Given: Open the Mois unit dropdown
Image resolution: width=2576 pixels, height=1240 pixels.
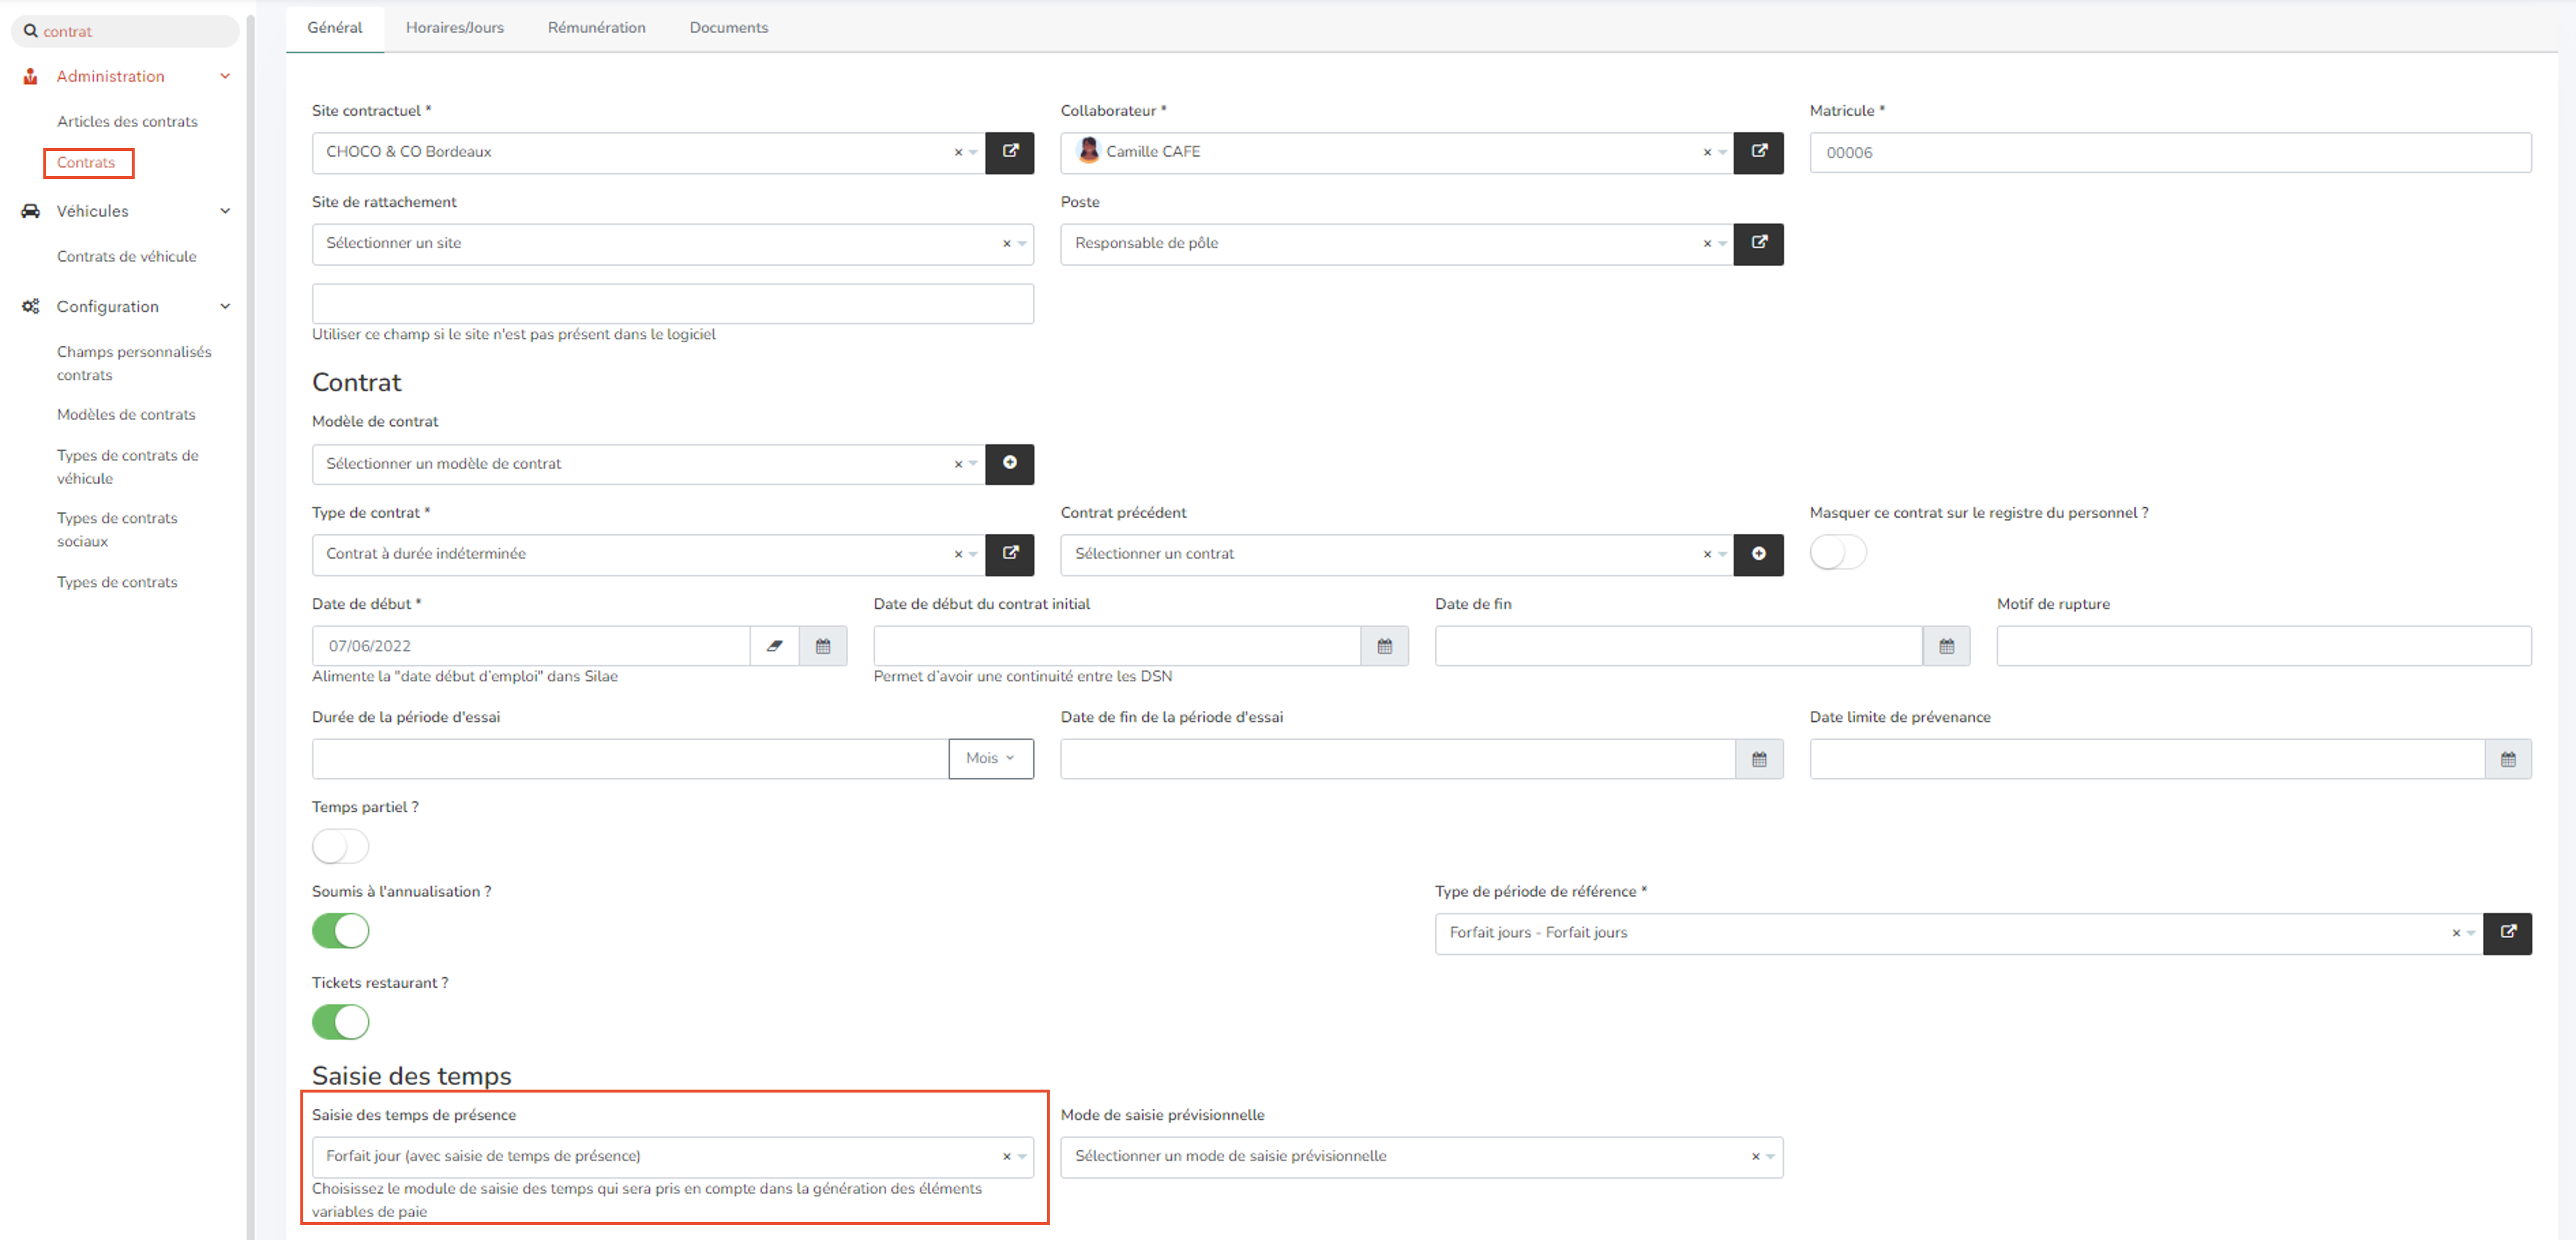Looking at the screenshot, I should point(990,758).
